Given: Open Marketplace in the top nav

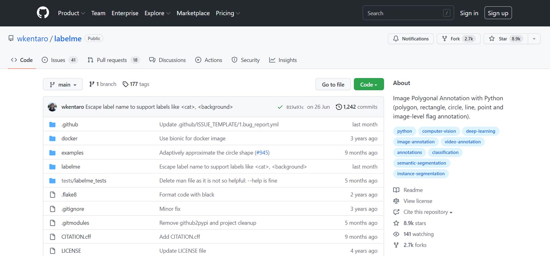Looking at the screenshot, I should click(x=193, y=13).
